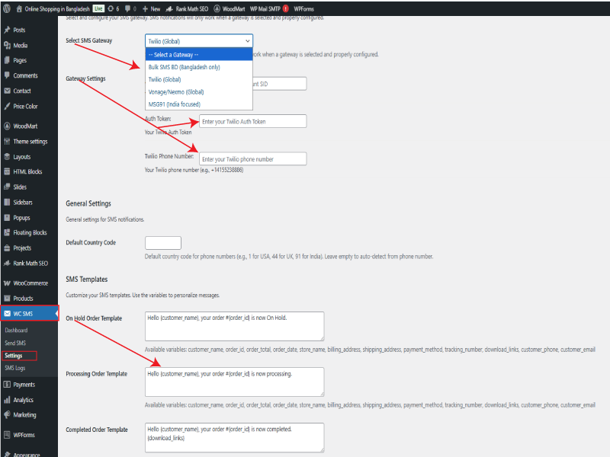The image size is (610, 457).
Task: Choose Bulk SMS BD (Bangladesh only) option
Action: tap(199, 67)
